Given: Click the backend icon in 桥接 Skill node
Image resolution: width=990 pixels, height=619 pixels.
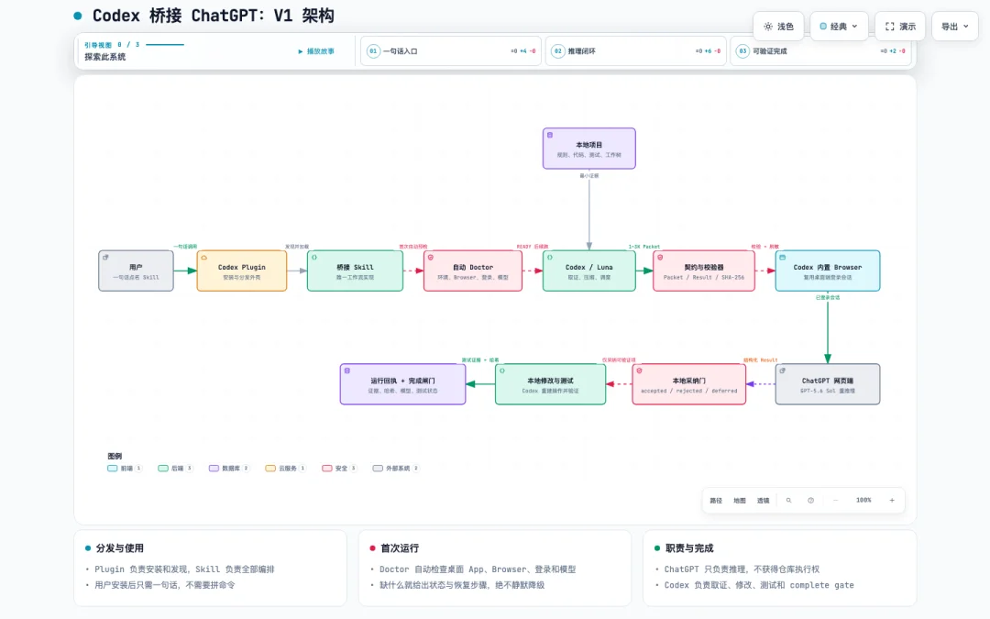Looking at the screenshot, I should (314, 257).
